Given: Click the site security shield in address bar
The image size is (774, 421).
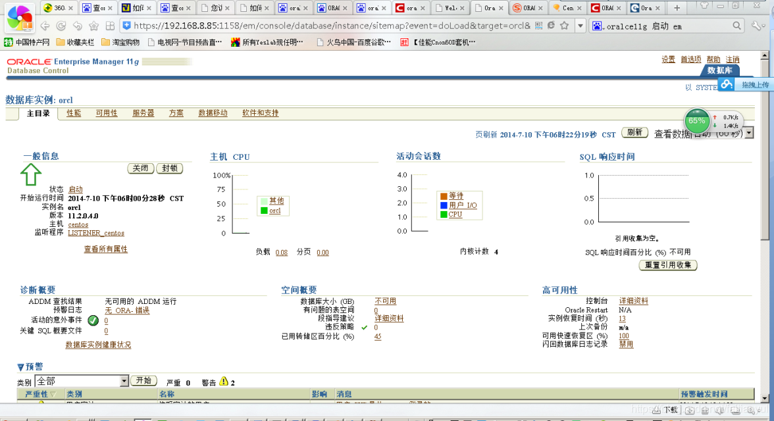Looking at the screenshot, I should pos(126,26).
